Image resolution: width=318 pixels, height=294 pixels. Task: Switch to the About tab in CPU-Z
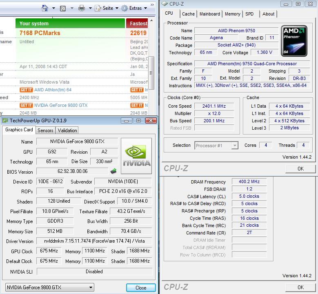point(268,14)
